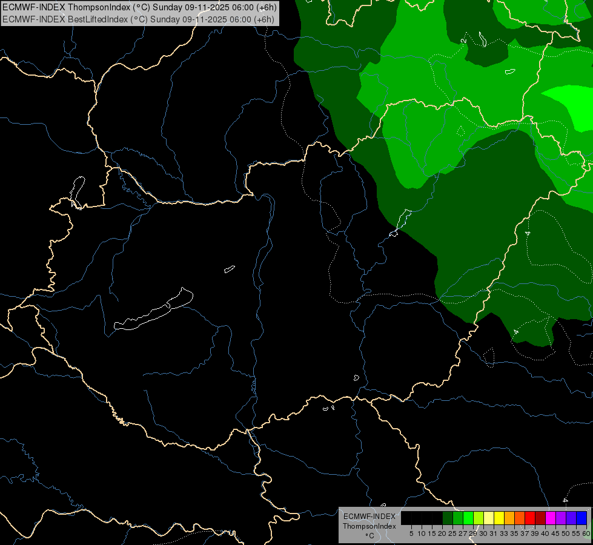Select the dark red 39-40 legend swatch
The height and width of the screenshot is (545, 593).
[540, 518]
